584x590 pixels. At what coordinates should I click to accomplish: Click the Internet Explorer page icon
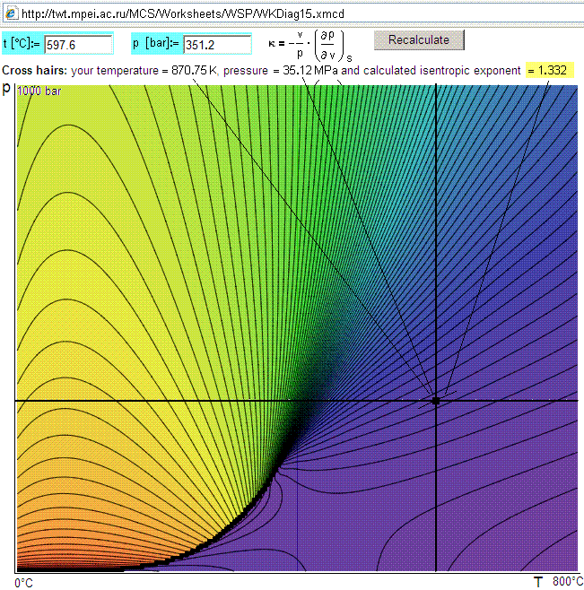(x=11, y=14)
